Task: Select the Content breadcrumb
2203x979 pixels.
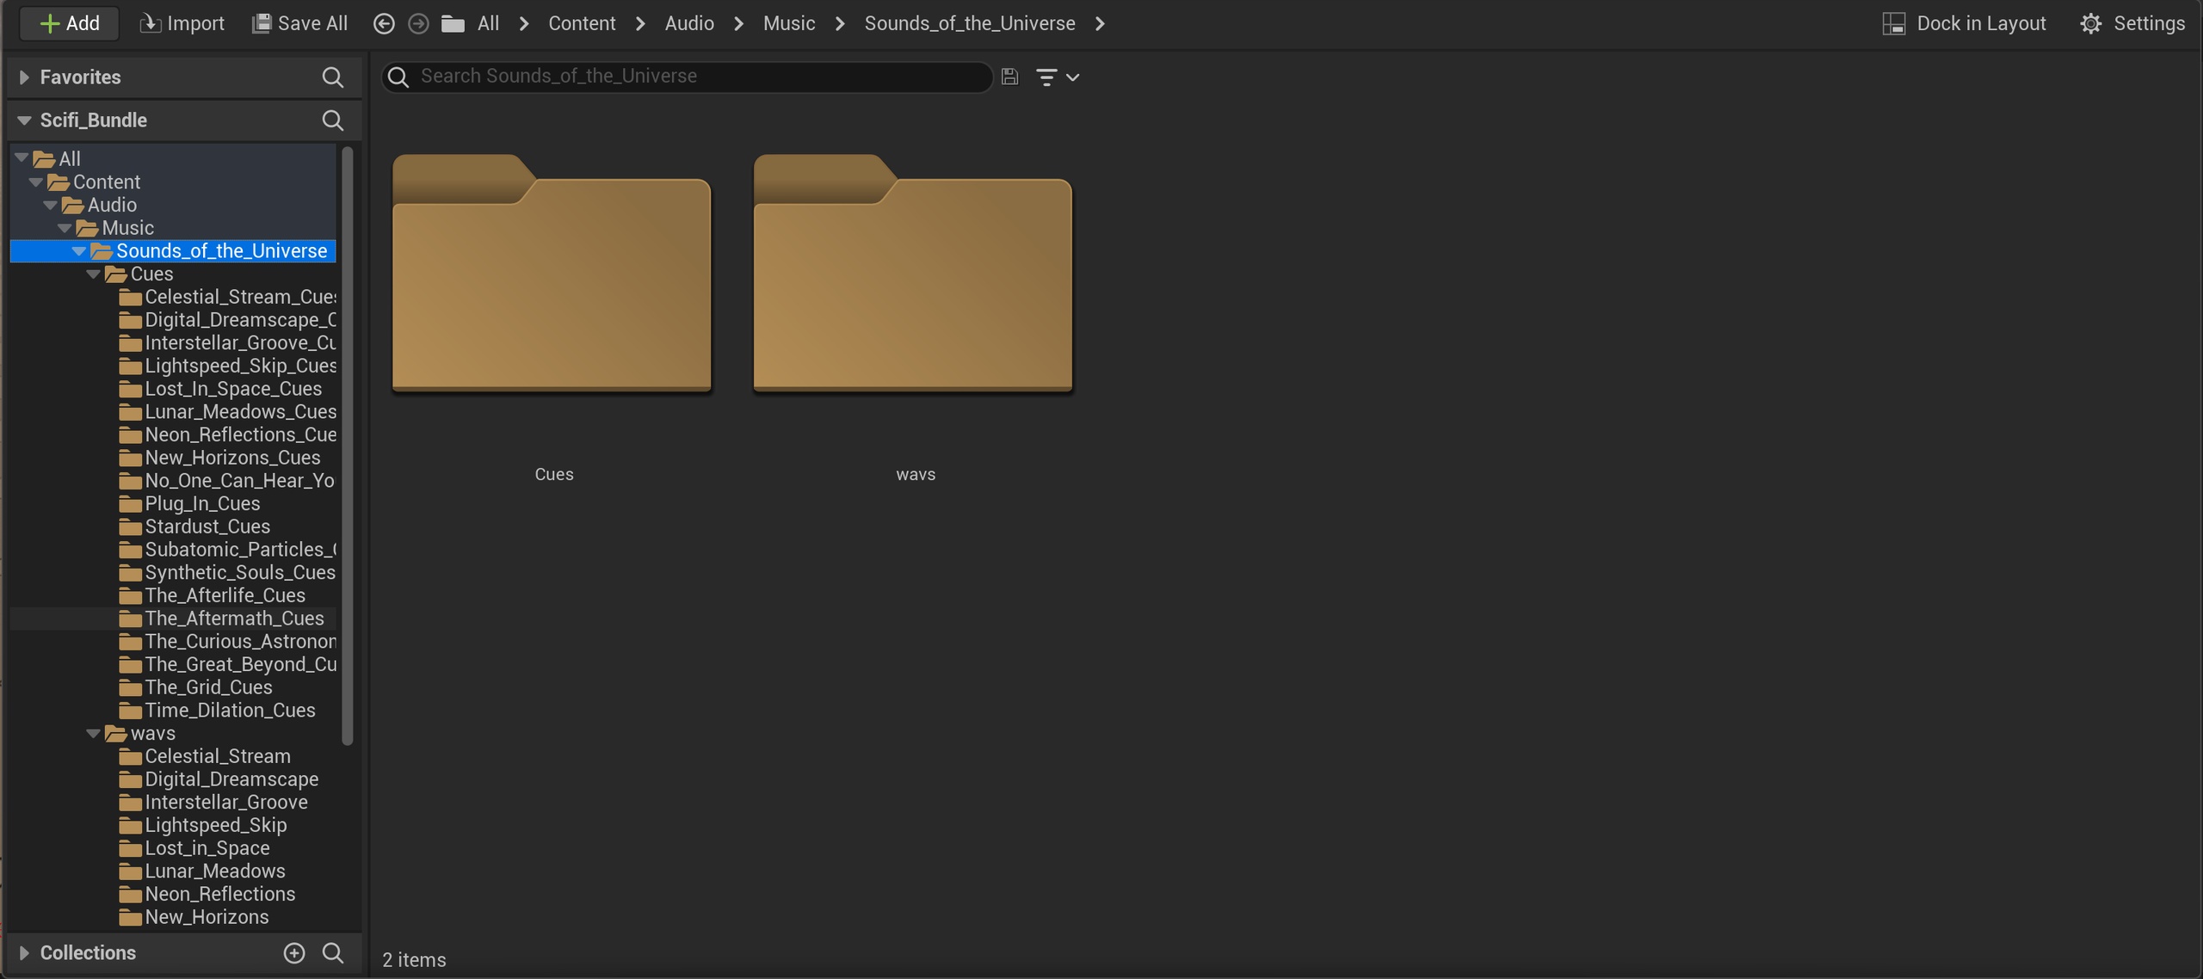Action: tap(582, 23)
